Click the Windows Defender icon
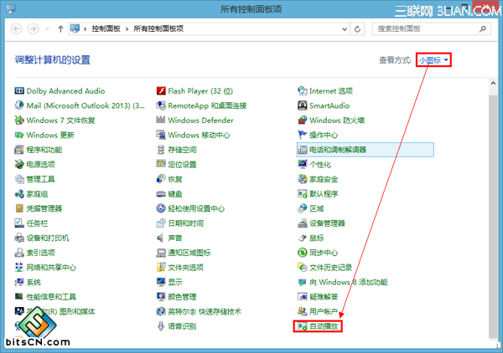Screen dimensions: 503x353 (x=161, y=120)
